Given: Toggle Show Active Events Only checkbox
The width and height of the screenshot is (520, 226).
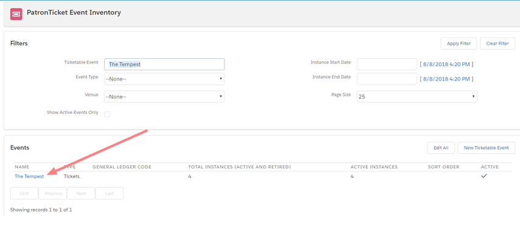Looking at the screenshot, I should pos(107,115).
